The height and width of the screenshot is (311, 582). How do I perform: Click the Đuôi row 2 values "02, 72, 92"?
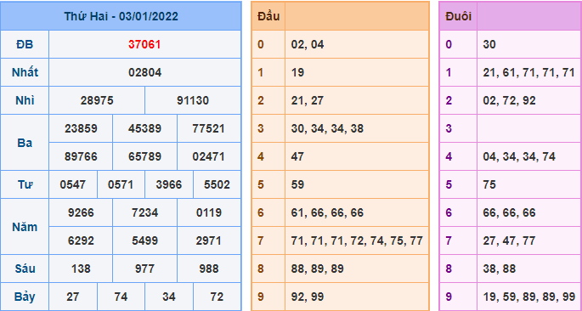pos(509,100)
